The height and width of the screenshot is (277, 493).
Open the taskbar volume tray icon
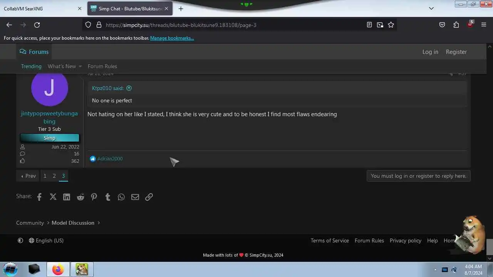point(454,270)
